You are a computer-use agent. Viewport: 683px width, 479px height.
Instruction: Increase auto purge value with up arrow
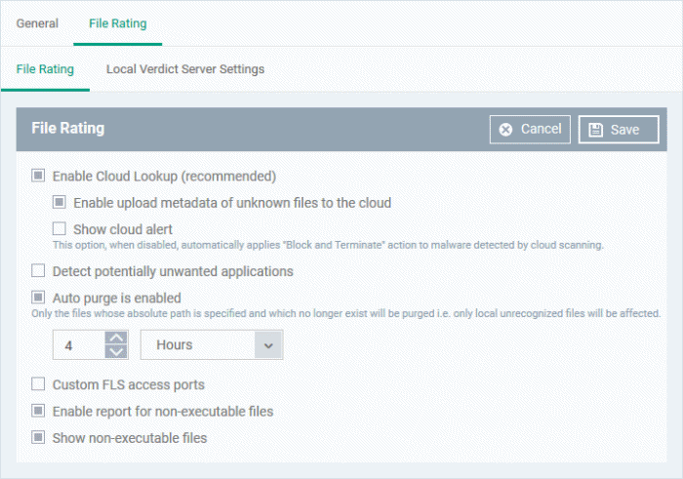pos(116,338)
